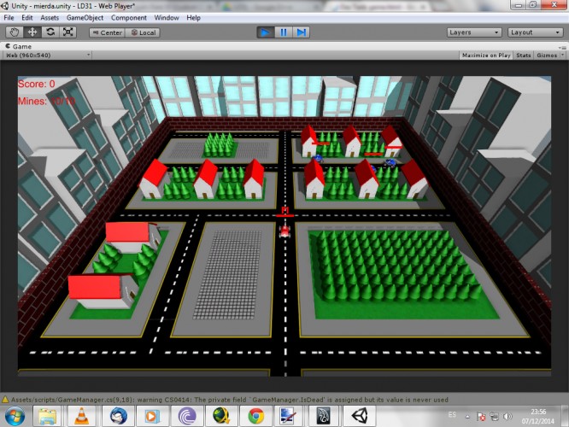Open the Help menu
569x427 pixels.
pos(193,18)
